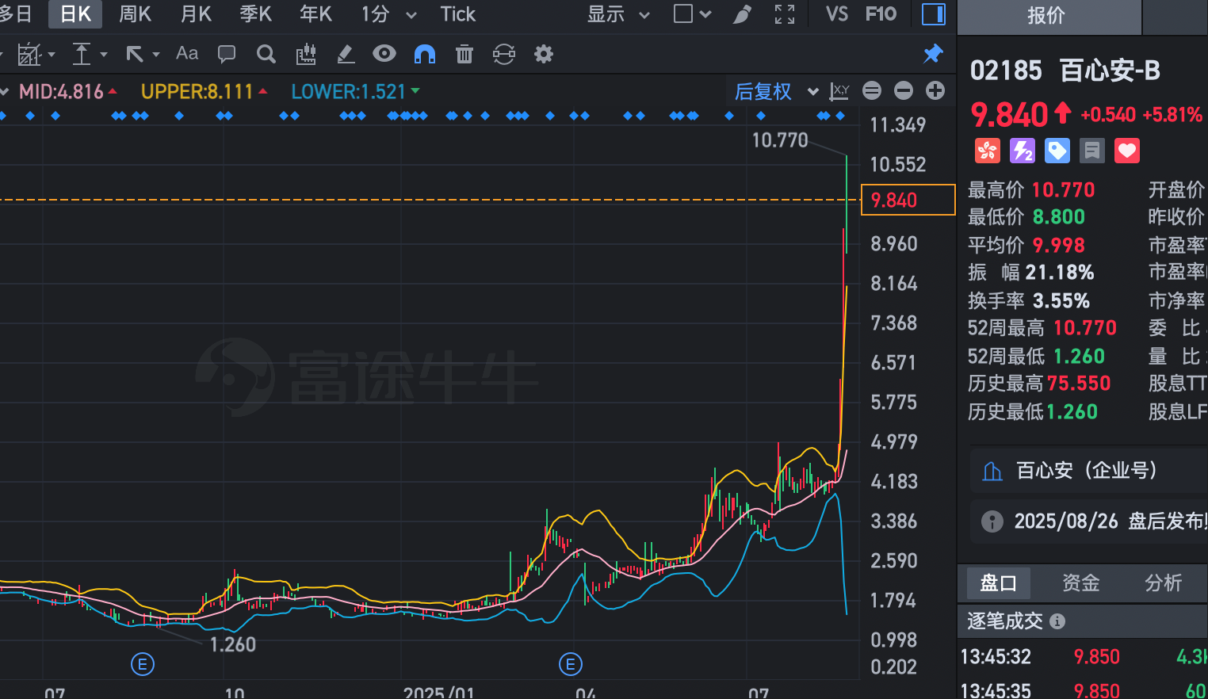The height and width of the screenshot is (699, 1208).
Task: Select the Aa text annotation tool
Action: tap(187, 53)
